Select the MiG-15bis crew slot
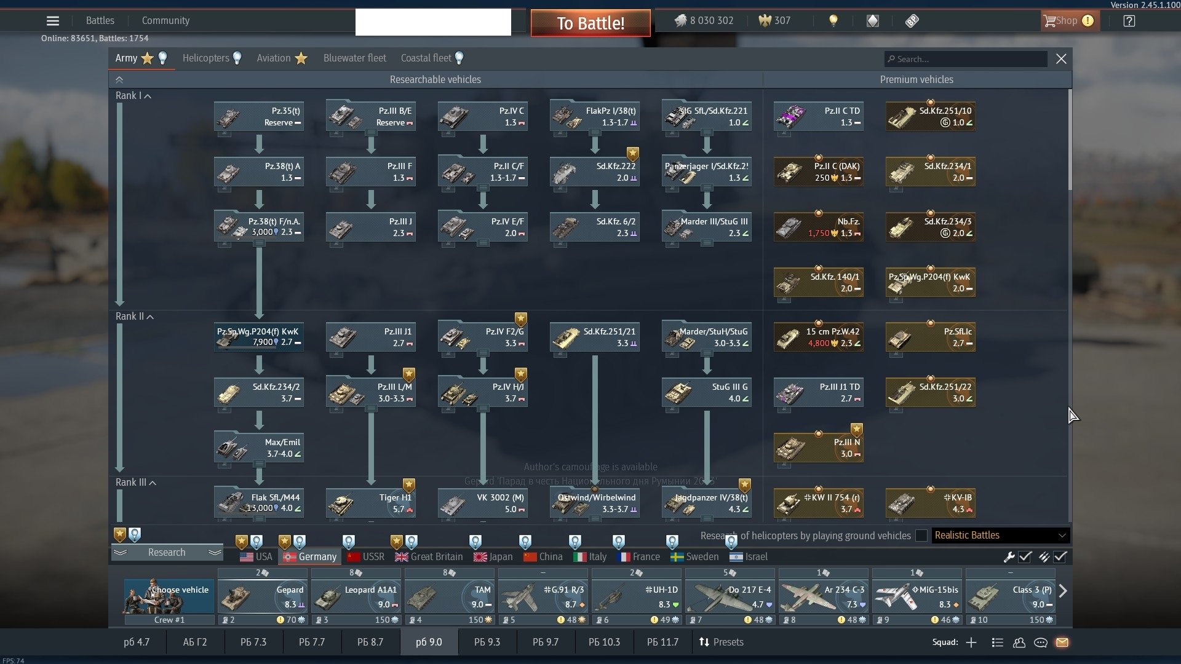 point(917,596)
